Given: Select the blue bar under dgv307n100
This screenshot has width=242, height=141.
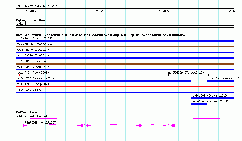Looking at the screenshot, I should [x=125, y=52].
